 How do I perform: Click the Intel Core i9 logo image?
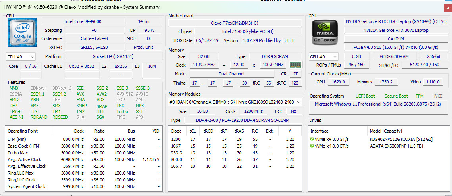point(23,32)
